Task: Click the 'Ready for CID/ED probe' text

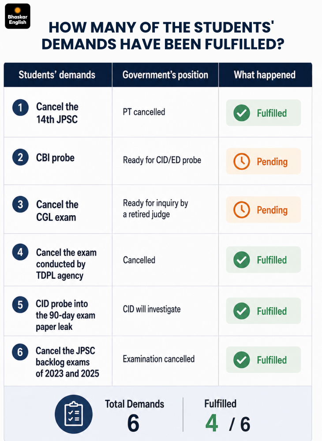Action: click(162, 161)
